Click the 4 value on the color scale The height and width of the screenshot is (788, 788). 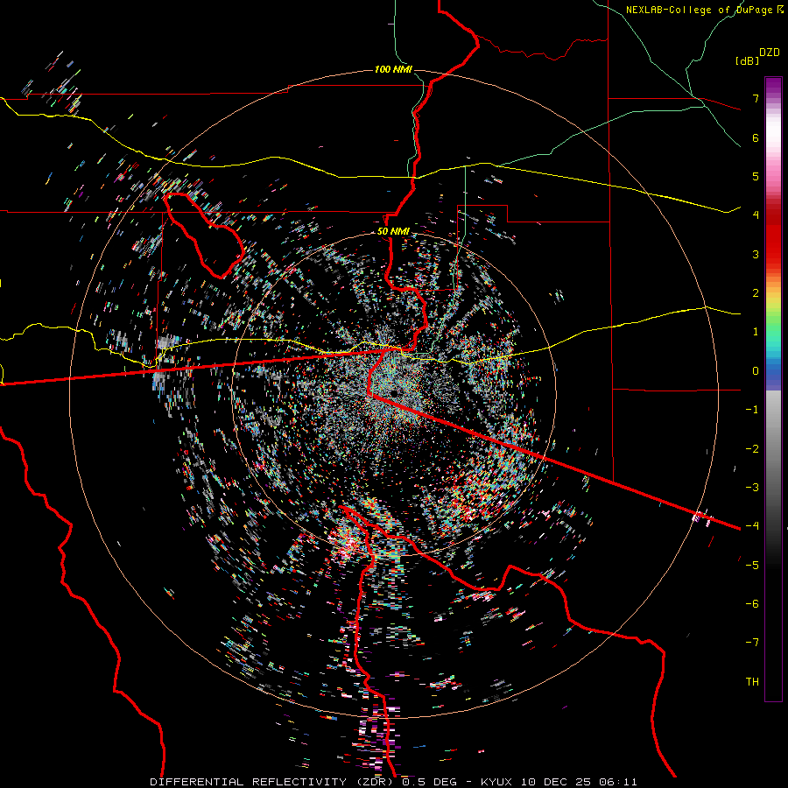pyautogui.click(x=756, y=215)
